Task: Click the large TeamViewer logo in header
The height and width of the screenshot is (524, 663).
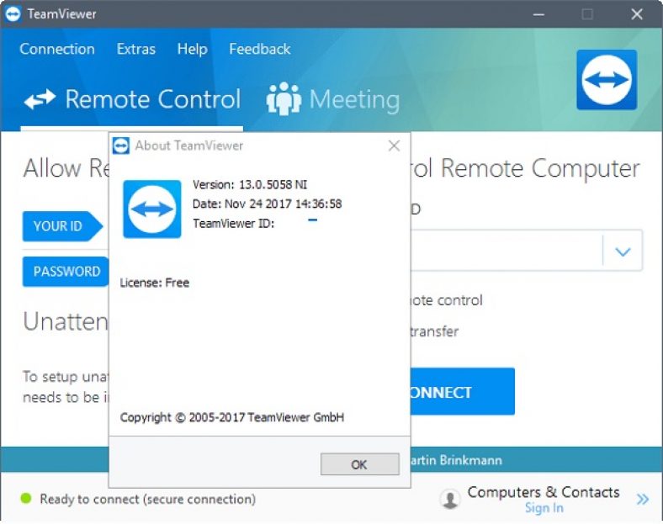Action: click(x=607, y=79)
